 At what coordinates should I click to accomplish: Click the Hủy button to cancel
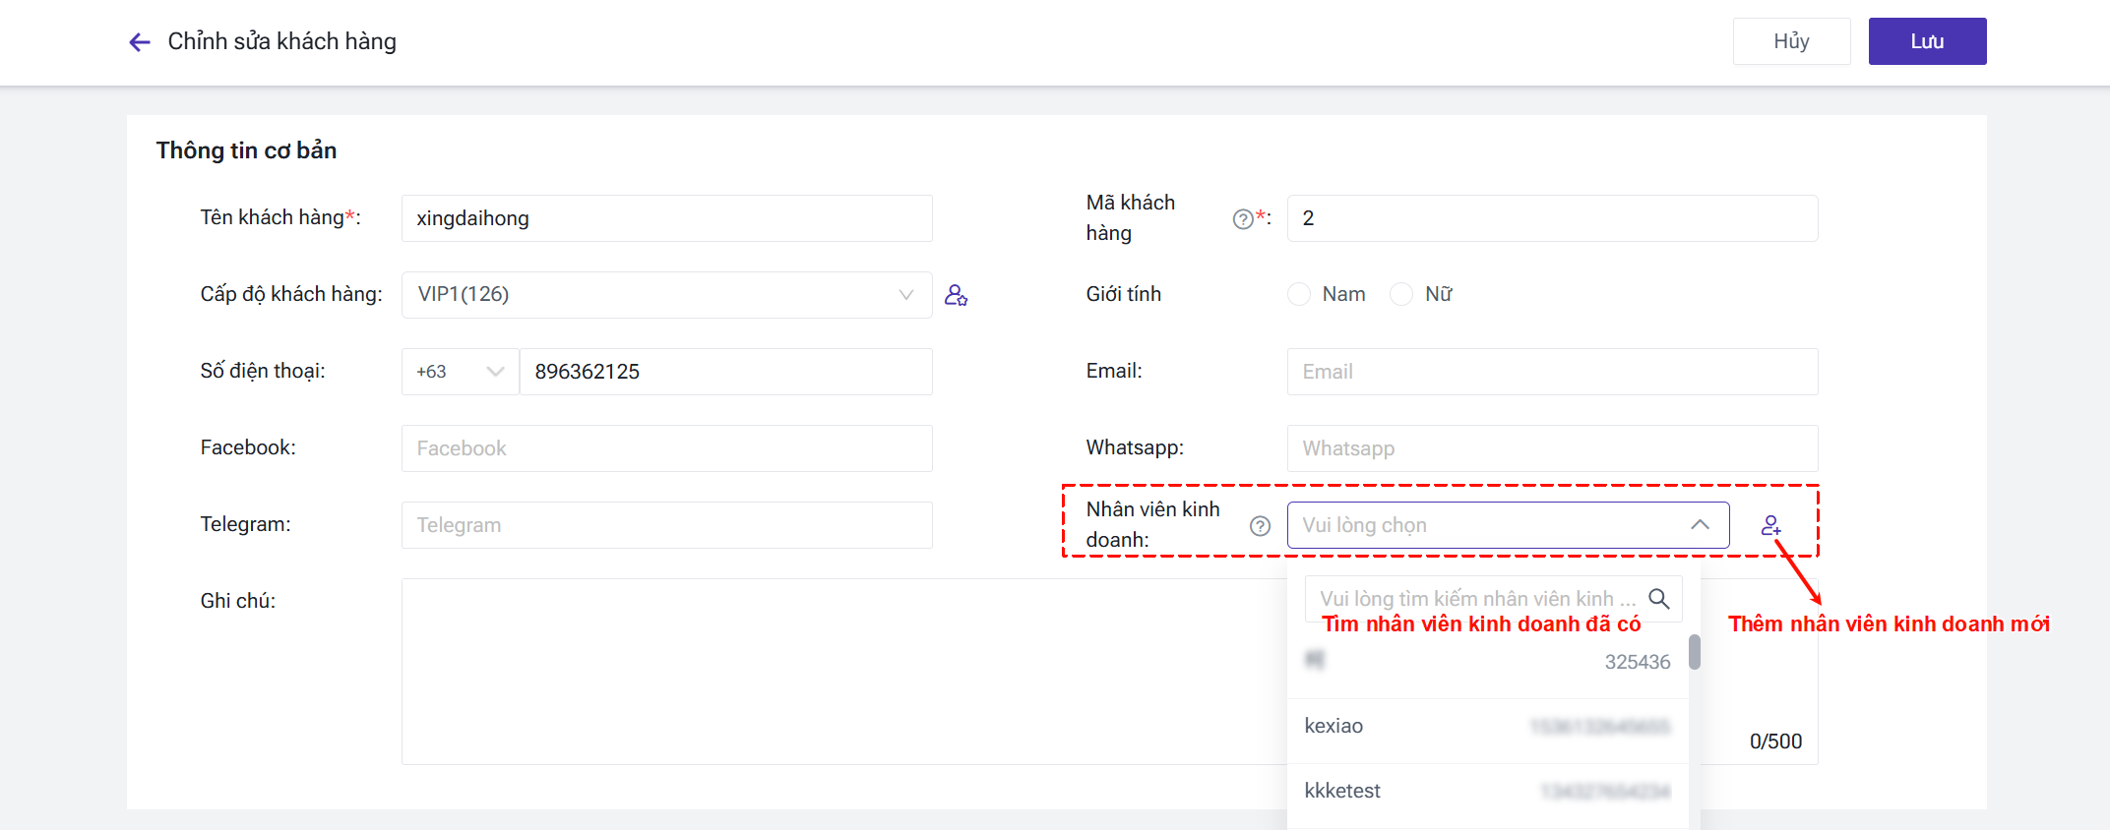[1791, 41]
